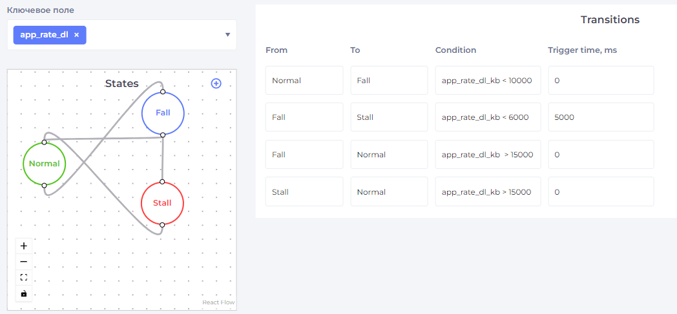
Task: Select the Normal state node
Action: click(x=44, y=164)
